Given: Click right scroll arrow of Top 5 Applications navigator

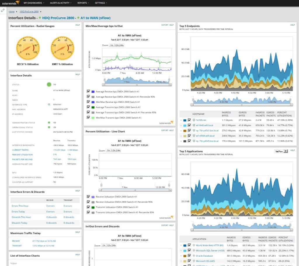Looking at the screenshot, I should (291, 230).
